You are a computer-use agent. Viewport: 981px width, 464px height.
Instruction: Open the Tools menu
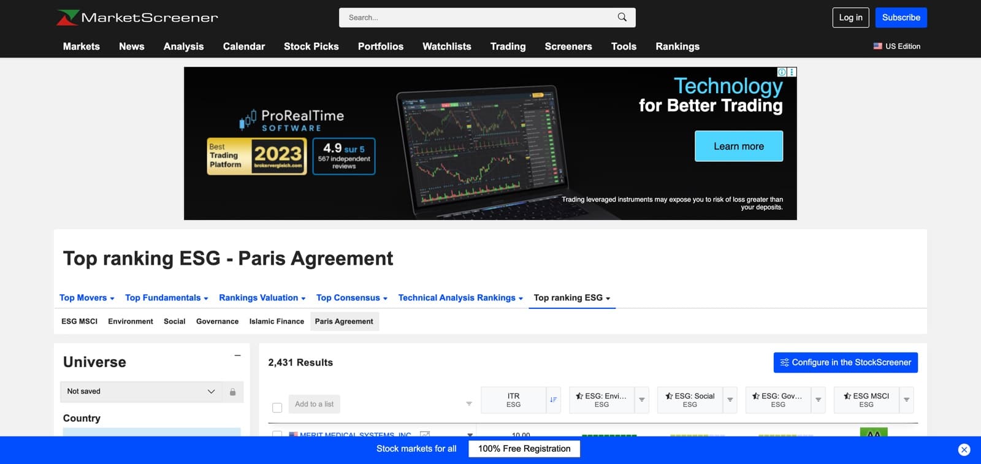[624, 46]
